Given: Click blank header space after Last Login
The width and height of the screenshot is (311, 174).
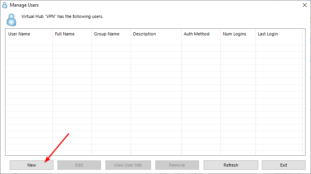Looking at the screenshot, I should click(304, 34).
